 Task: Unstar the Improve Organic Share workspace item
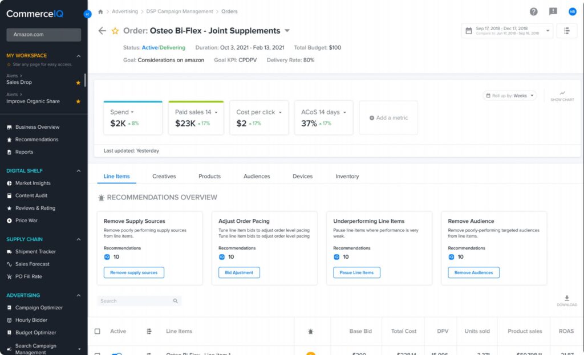pyautogui.click(x=78, y=101)
